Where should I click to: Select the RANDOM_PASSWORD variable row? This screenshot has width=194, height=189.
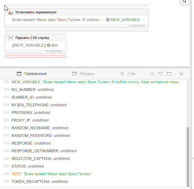[41, 136]
